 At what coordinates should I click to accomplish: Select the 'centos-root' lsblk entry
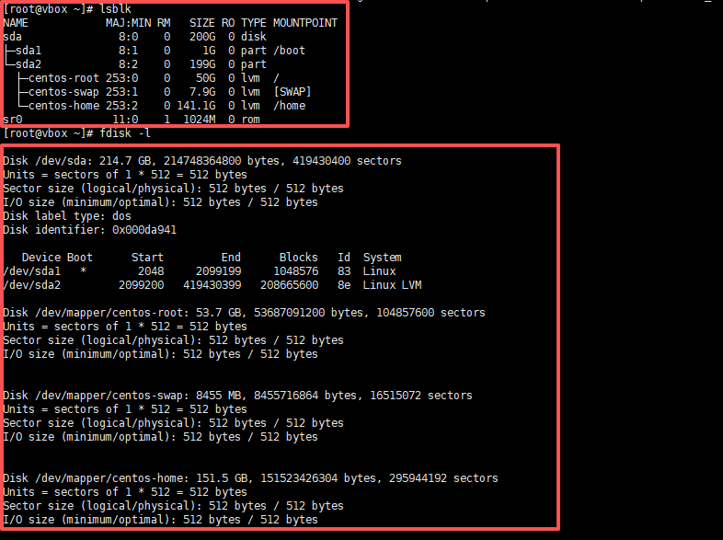pos(63,78)
